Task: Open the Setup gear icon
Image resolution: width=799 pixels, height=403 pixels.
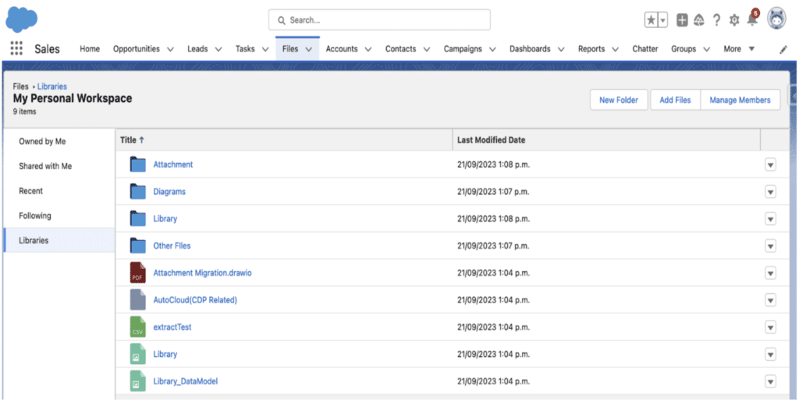Action: (x=734, y=20)
